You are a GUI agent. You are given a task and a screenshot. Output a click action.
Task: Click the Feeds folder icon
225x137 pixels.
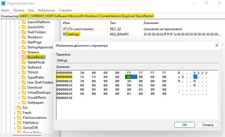click(19, 113)
